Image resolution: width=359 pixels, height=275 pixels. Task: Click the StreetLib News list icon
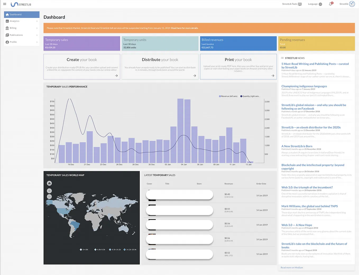pyautogui.click(x=282, y=58)
